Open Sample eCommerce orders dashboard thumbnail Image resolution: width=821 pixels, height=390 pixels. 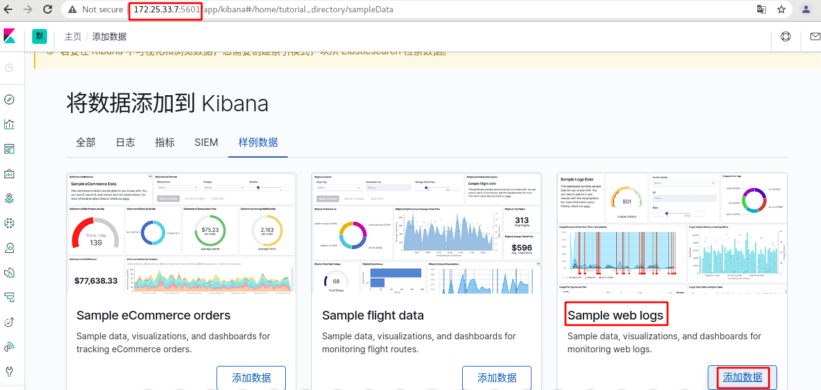tap(181, 232)
